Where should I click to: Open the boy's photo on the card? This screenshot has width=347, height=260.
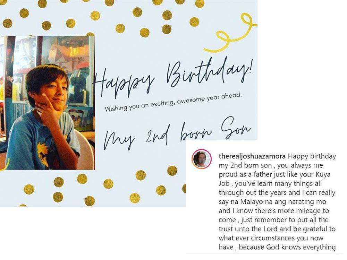point(47,103)
